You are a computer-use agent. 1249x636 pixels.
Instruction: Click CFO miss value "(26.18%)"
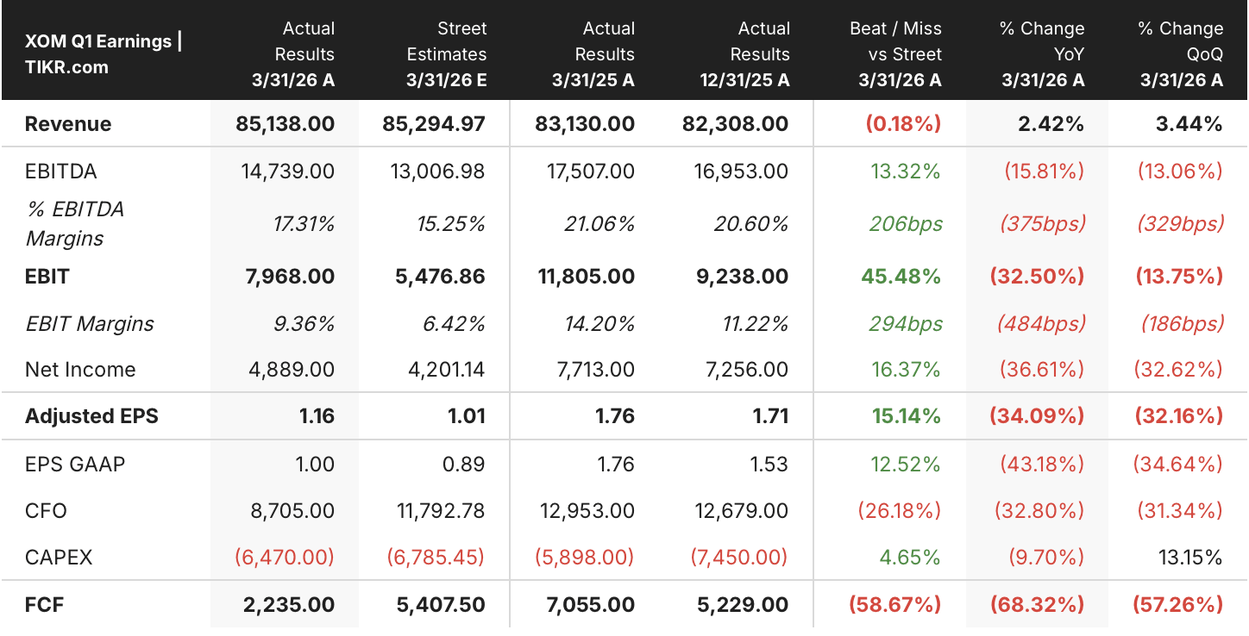(x=900, y=511)
